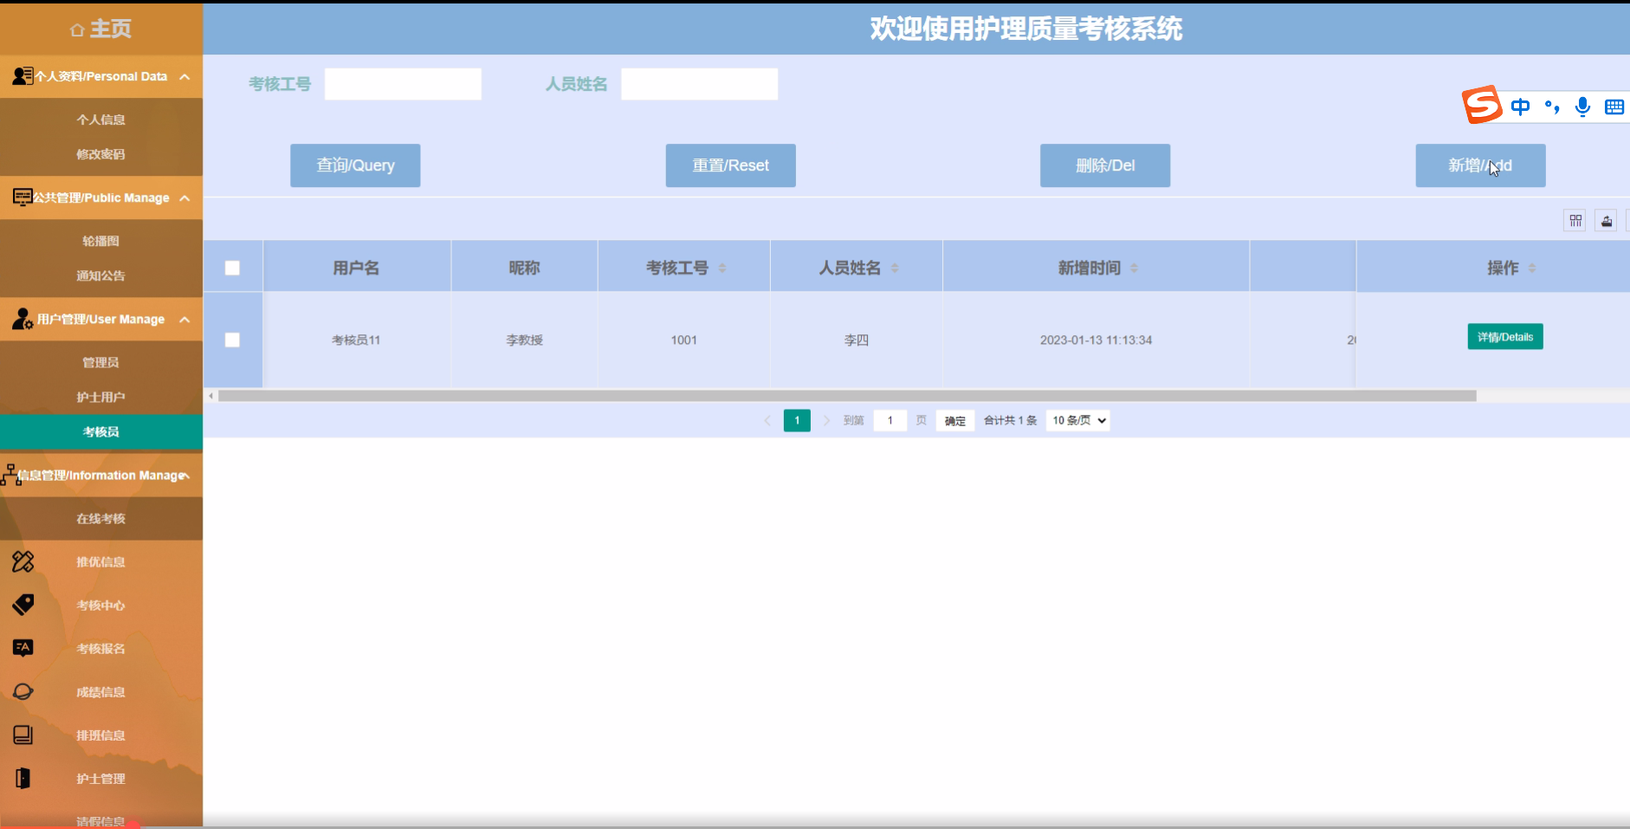Click the jump-to-page number field
This screenshot has height=829, width=1630.
(889, 420)
